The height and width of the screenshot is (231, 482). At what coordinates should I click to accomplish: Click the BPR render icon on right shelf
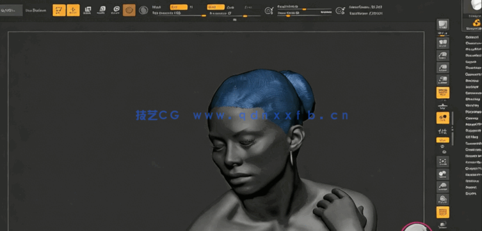443,25
